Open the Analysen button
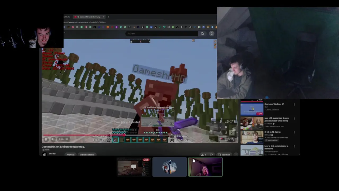 [70, 155]
